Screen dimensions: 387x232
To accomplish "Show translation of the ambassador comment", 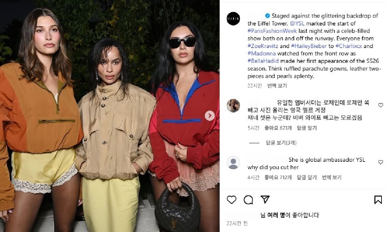I will (332, 177).
